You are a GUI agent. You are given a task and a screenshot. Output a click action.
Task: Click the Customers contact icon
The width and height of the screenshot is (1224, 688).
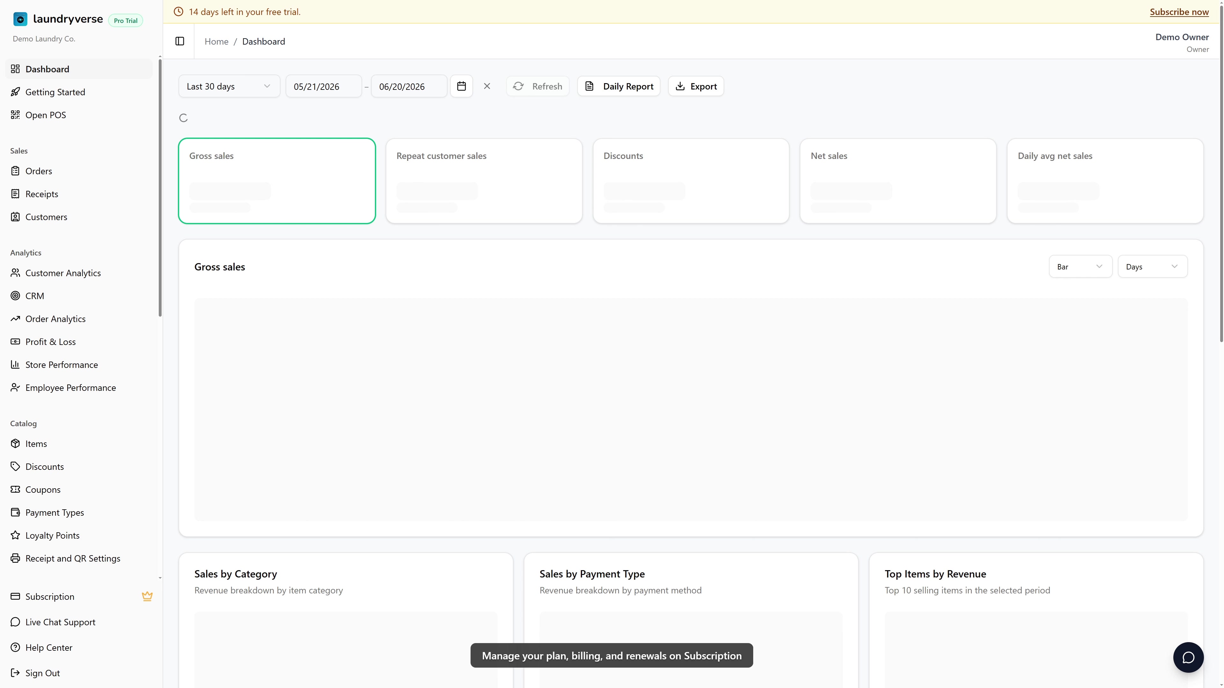[x=15, y=217]
